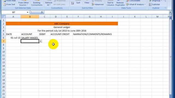The image size is (175, 98).
Task: Select cell B6 SALARY WAGES
Action: [x=30, y=38]
